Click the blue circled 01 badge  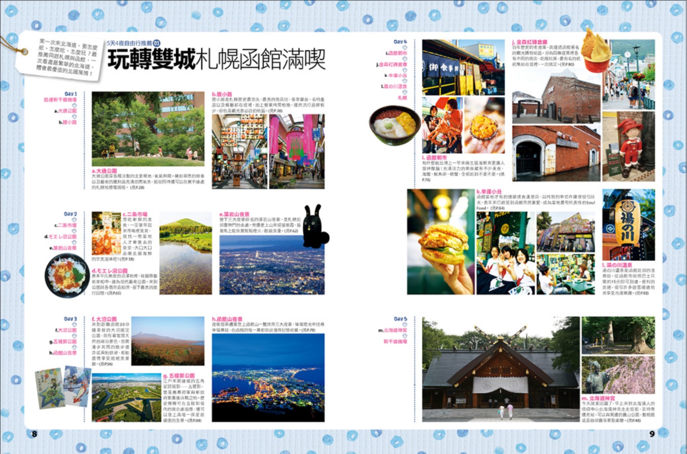coord(157,43)
